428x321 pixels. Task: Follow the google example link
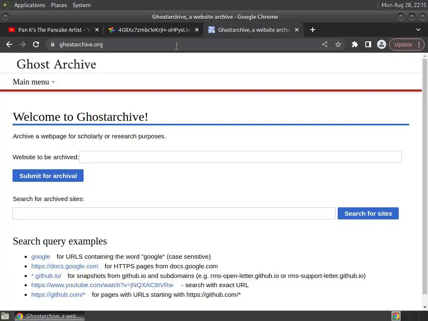coord(41,257)
